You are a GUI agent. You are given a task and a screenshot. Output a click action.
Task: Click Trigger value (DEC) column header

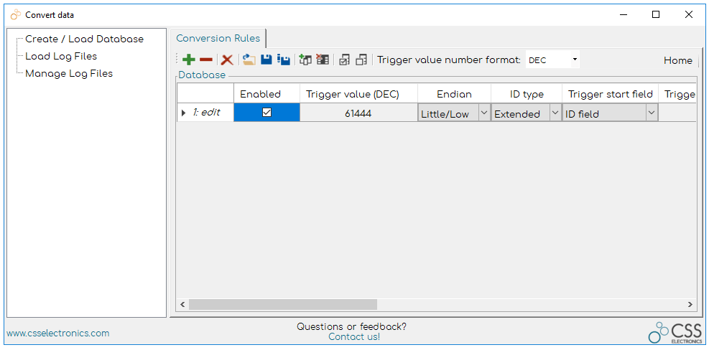[358, 94]
